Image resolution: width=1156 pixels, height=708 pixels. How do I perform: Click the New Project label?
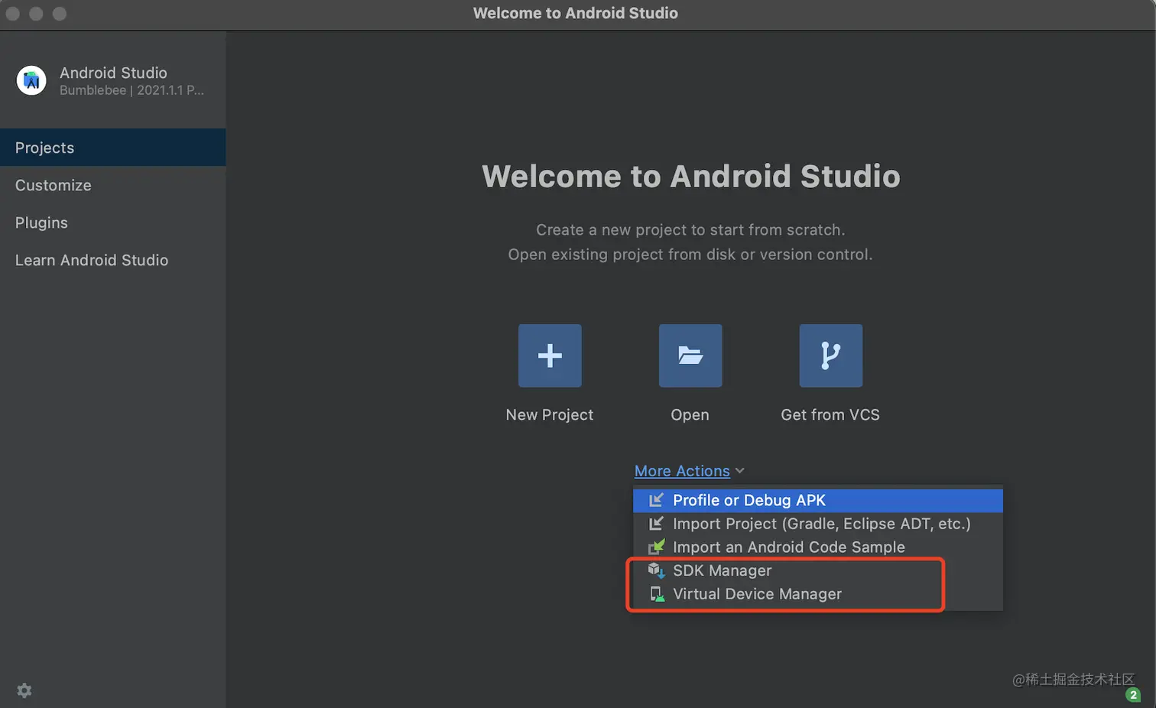tap(550, 414)
